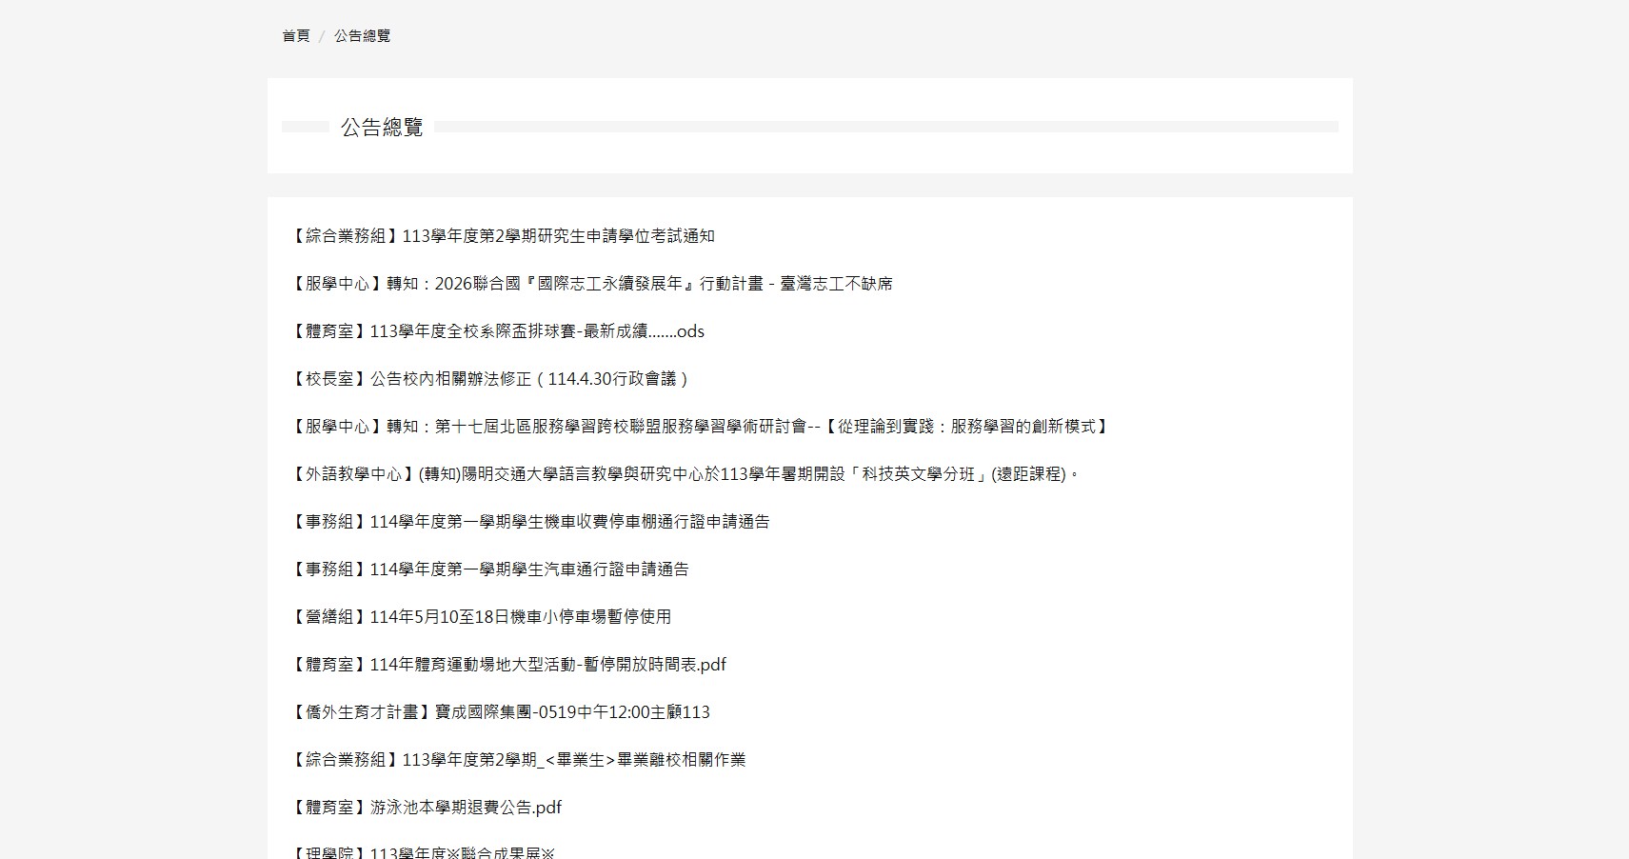Go to 首頁 breadcrumb link

click(296, 36)
